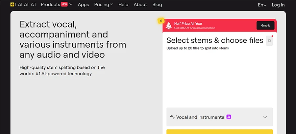Open the Apps menu item
Image resolution: width=296 pixels, height=134 pixels.
click(x=83, y=5)
